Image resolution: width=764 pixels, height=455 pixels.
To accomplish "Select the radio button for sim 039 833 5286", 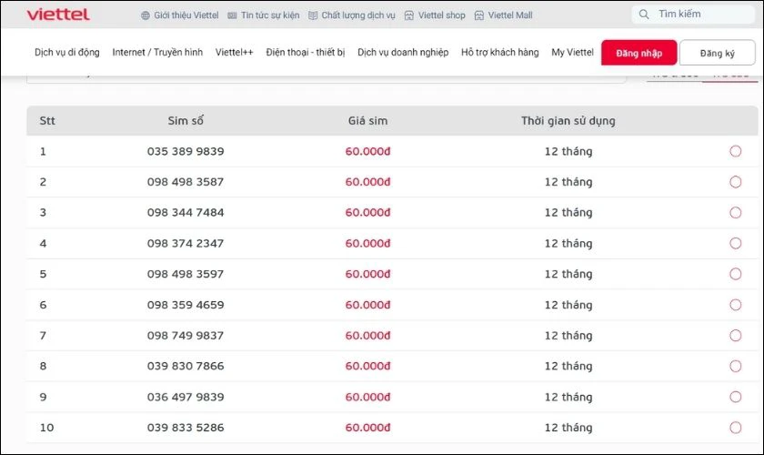I will pyautogui.click(x=735, y=428).
